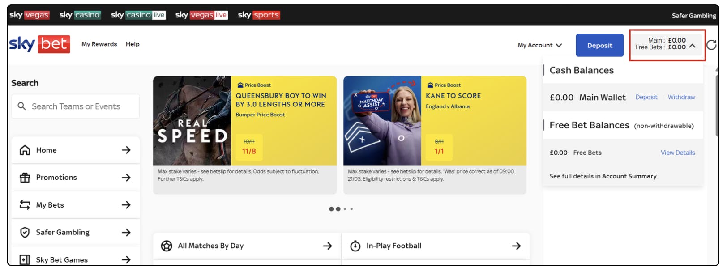Viewport: 727px width, 272px height.
Task: Click the refresh balance icon
Action: click(711, 45)
